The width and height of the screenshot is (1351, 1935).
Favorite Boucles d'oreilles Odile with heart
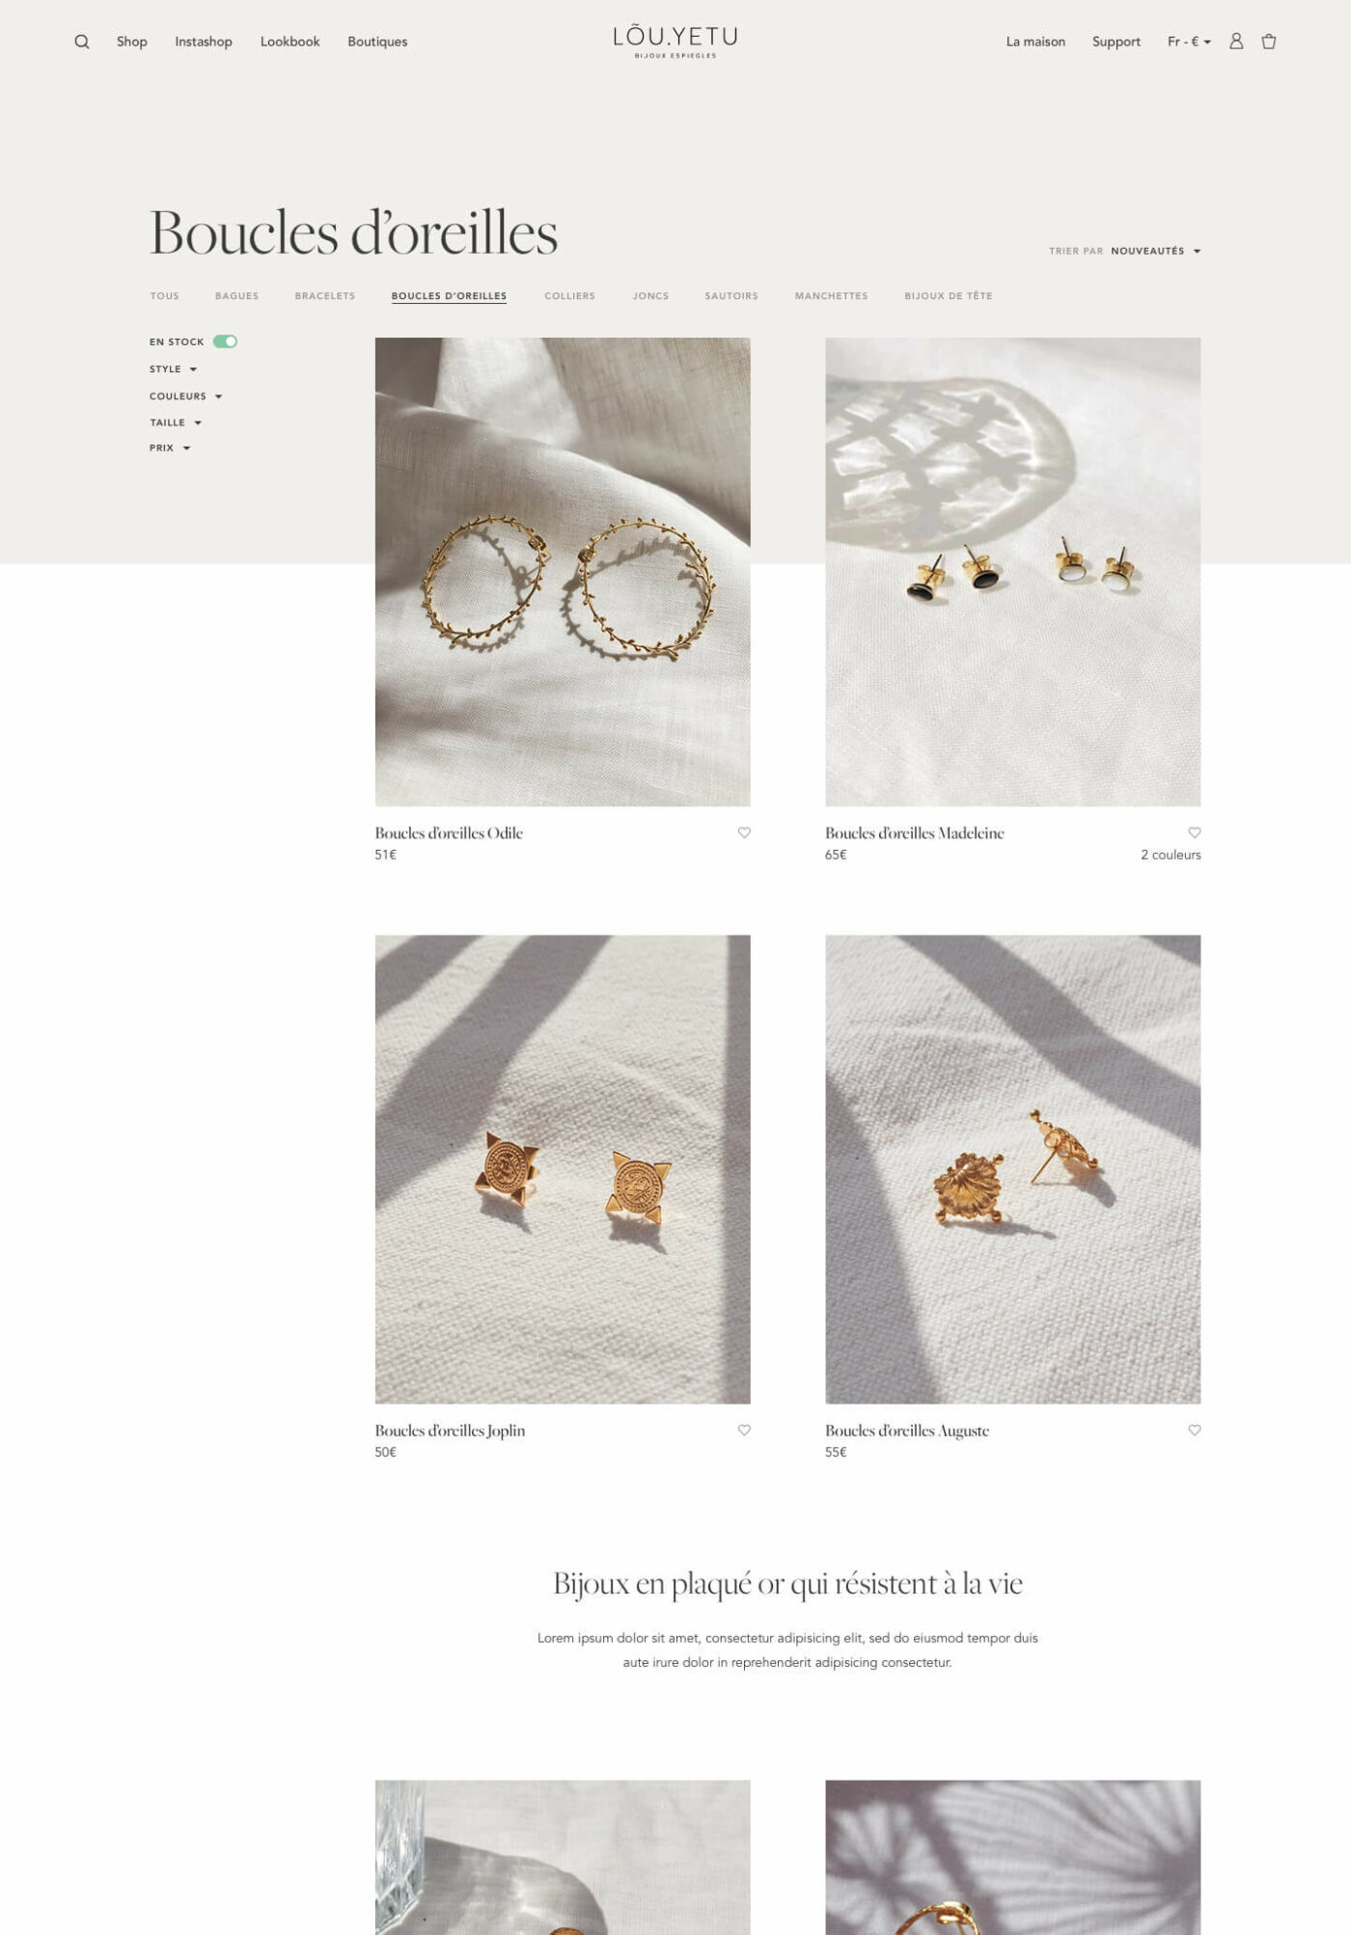(x=744, y=832)
